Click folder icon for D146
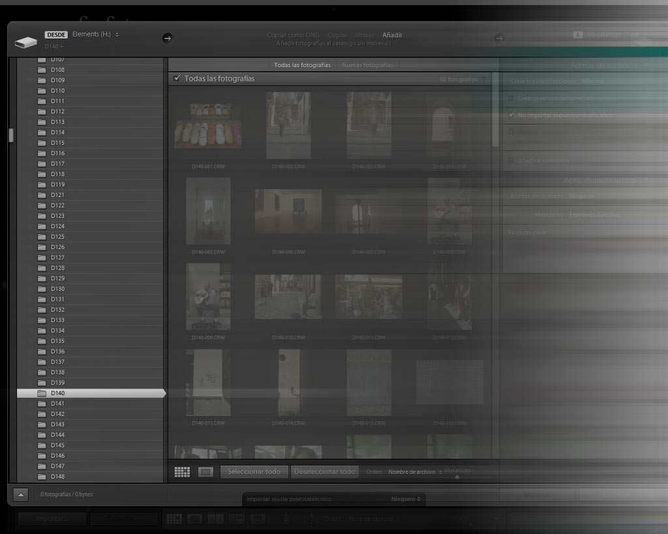Image resolution: width=668 pixels, height=534 pixels. point(42,456)
